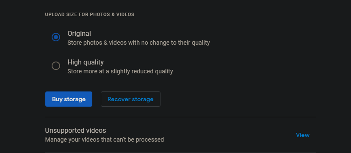Image resolution: width=351 pixels, height=153 pixels.
Task: Click the filled blue dot inside the Original radio
Action: [56, 37]
